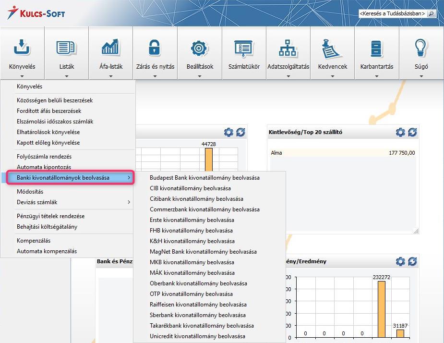Image resolution: width=444 pixels, height=343 pixels.
Task: Open settings gear of the chart panel showing 44728
Action: pyautogui.click(x=228, y=132)
